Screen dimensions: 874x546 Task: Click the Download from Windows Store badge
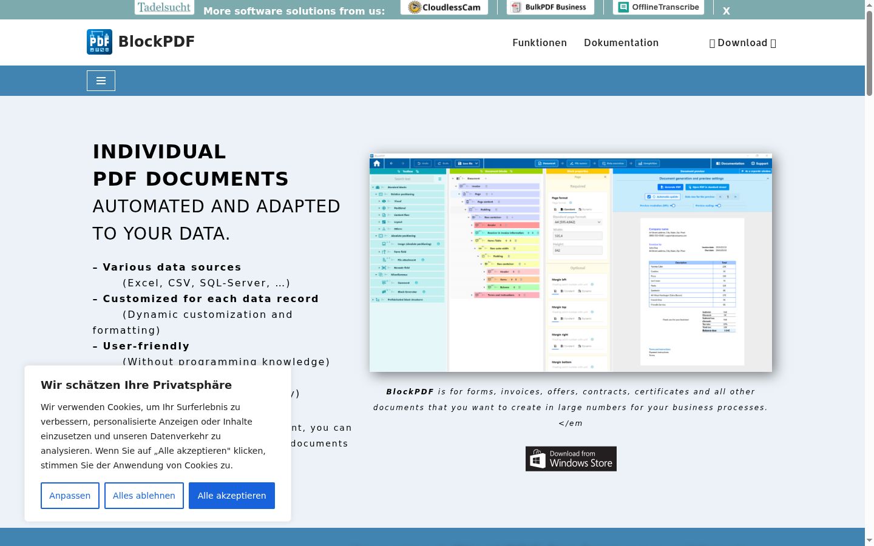(571, 459)
